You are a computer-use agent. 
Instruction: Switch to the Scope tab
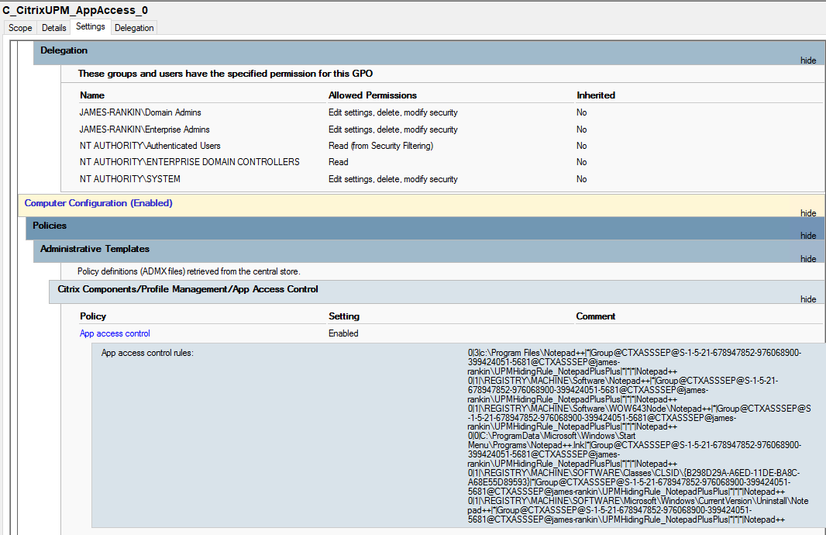[x=20, y=28]
